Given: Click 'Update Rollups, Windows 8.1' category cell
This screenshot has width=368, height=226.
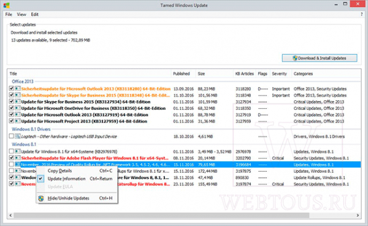Looking at the screenshot, I should [x=320, y=178].
